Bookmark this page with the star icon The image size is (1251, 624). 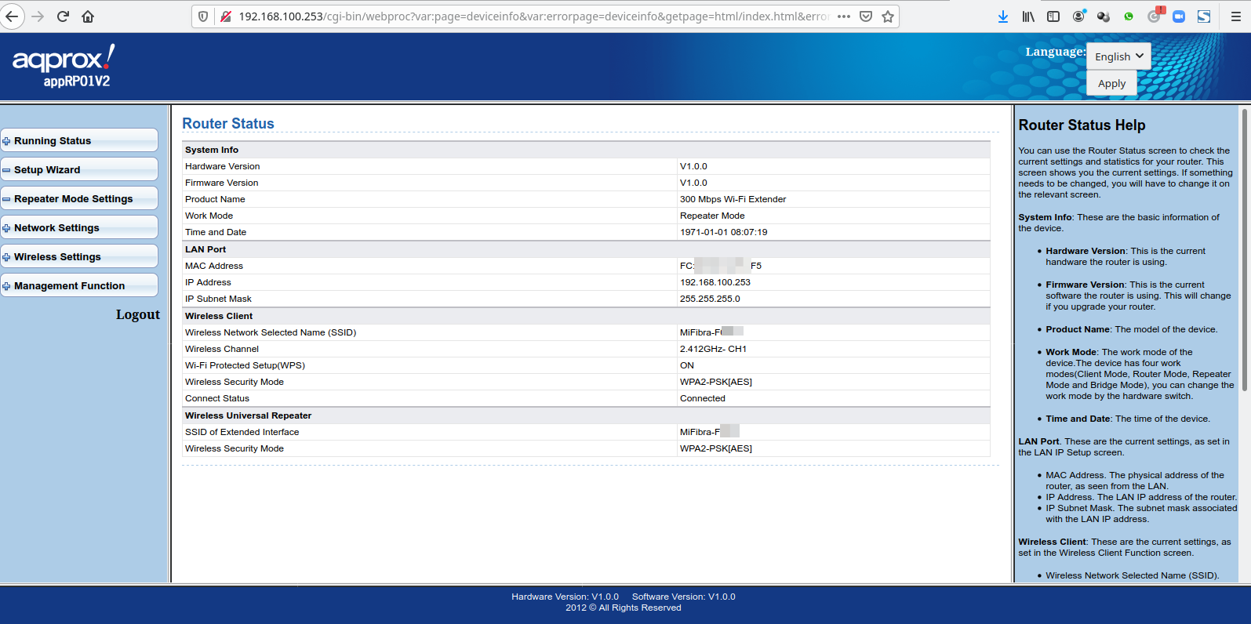point(888,16)
